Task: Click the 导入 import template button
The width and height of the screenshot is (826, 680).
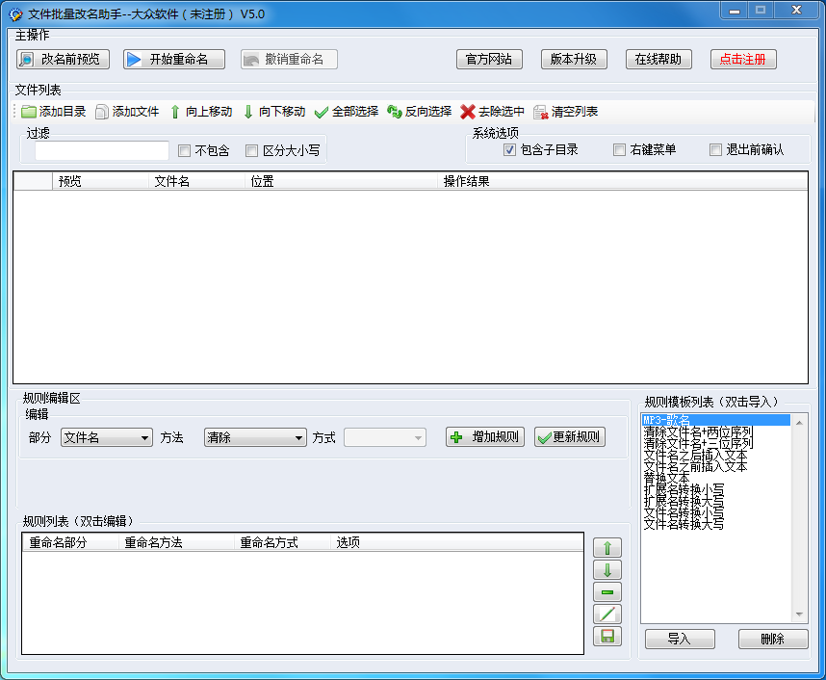Action: 680,639
